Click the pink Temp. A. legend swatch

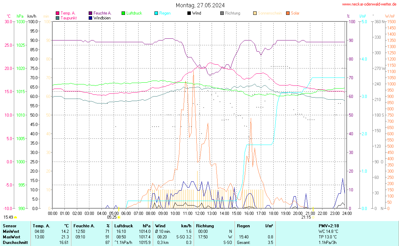pos(57,13)
